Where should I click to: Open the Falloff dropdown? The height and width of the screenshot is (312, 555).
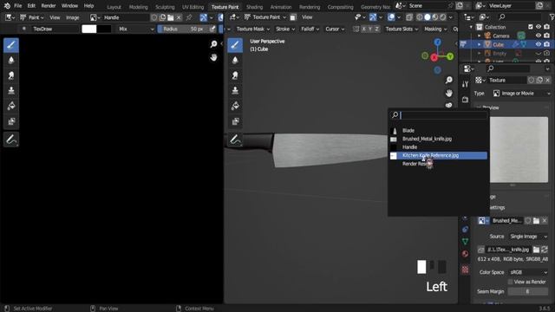(x=310, y=29)
